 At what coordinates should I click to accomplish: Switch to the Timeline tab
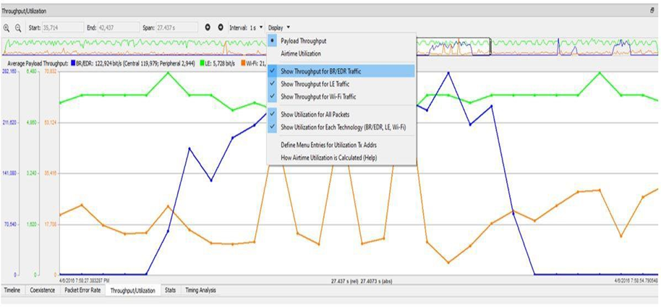[x=12, y=290]
